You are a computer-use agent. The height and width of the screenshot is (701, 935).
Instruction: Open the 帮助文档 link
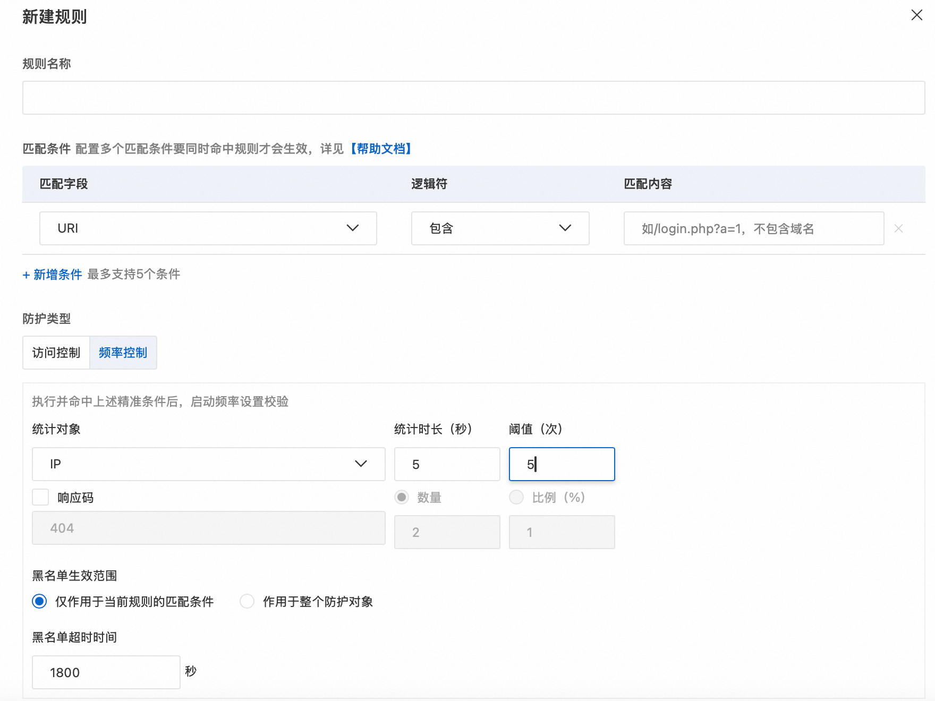381,149
